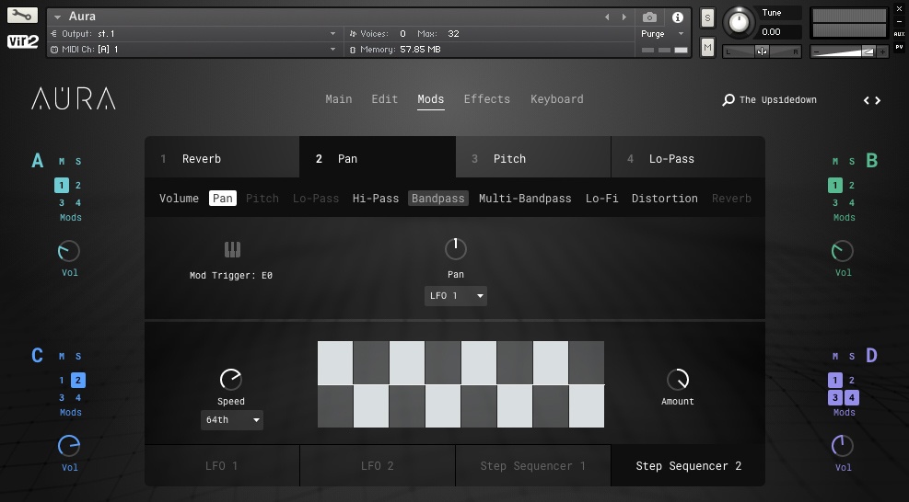
Task: Go to previous instrument with left arrow
Action: 607,17
